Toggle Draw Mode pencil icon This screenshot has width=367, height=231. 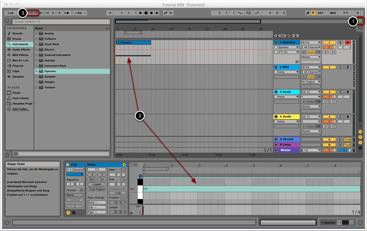(x=308, y=13)
